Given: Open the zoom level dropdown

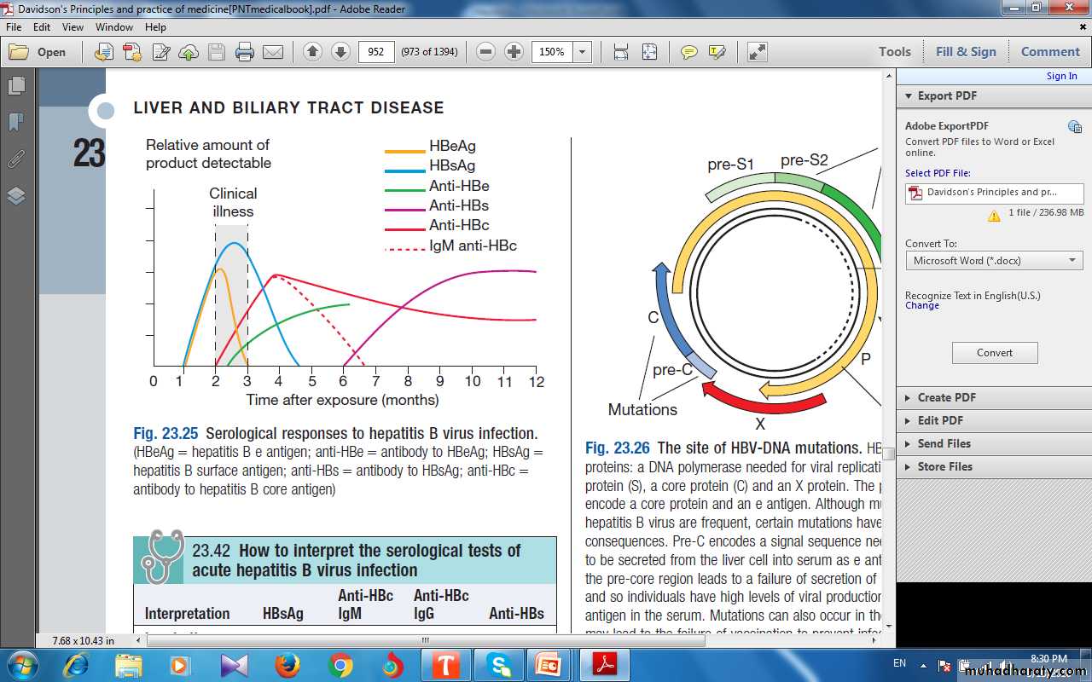Looking at the screenshot, I should coord(583,52).
